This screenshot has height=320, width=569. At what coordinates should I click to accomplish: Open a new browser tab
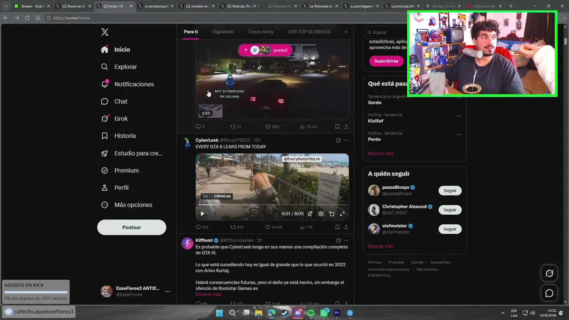[x=510, y=6]
